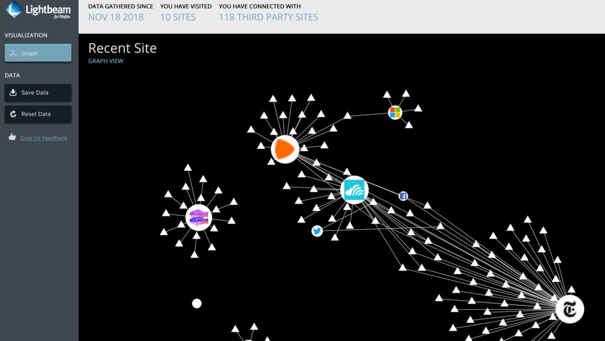Open the Graph visualization view
605x341 pixels.
(x=38, y=53)
